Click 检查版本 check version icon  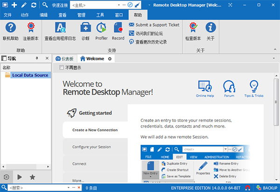pyautogui.click(x=193, y=31)
